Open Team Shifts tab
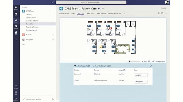 90,13
